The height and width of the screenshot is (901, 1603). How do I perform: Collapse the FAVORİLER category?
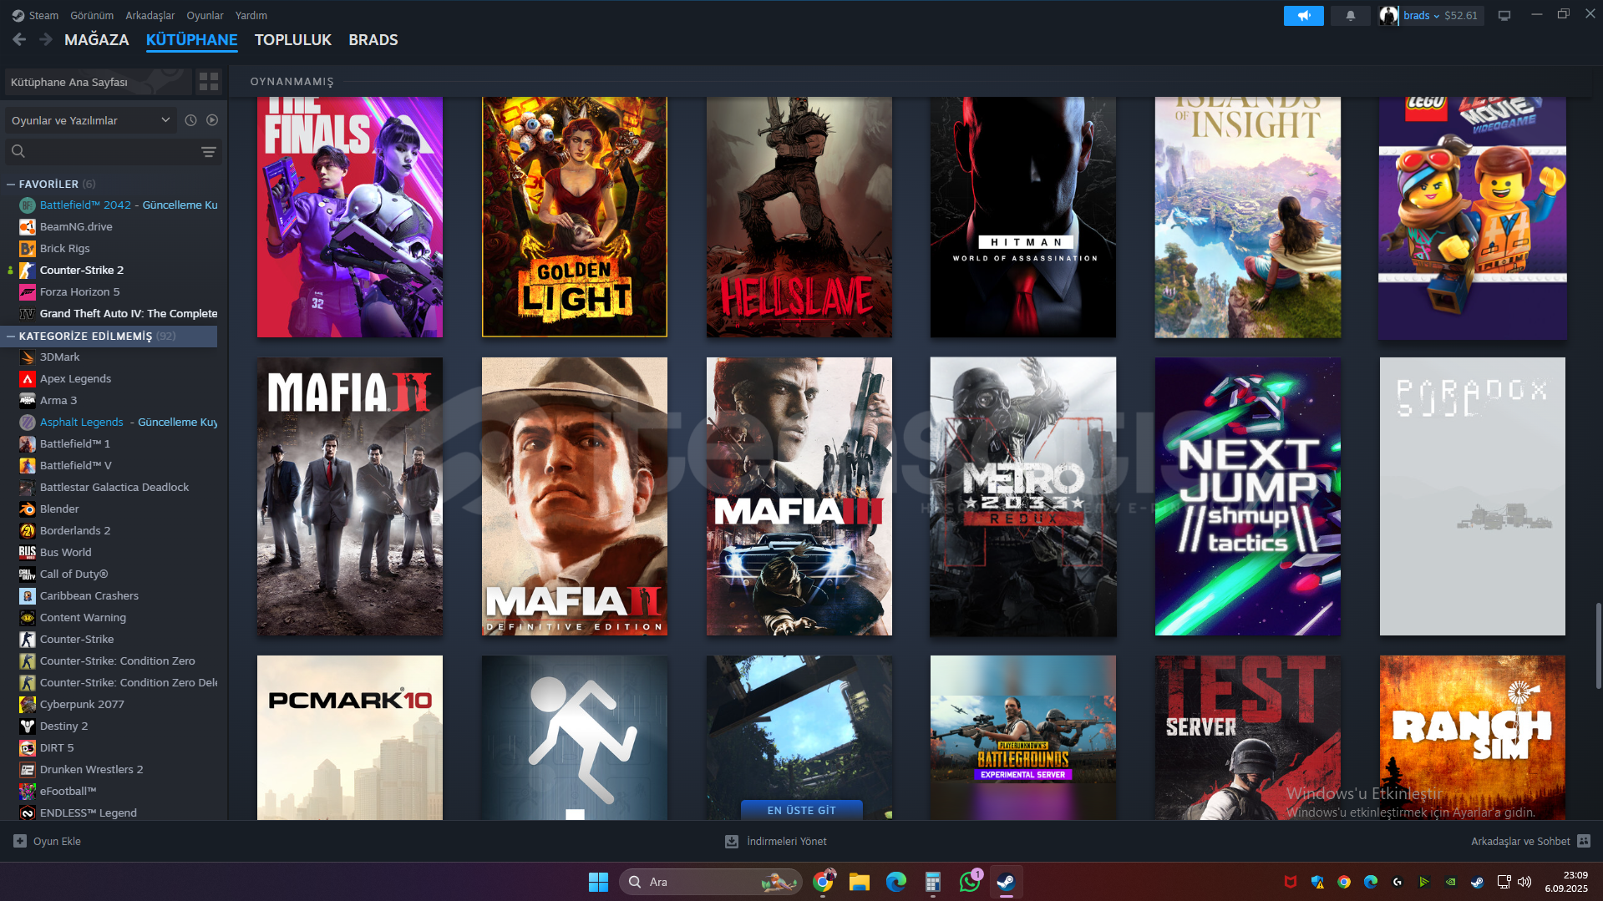(x=11, y=184)
